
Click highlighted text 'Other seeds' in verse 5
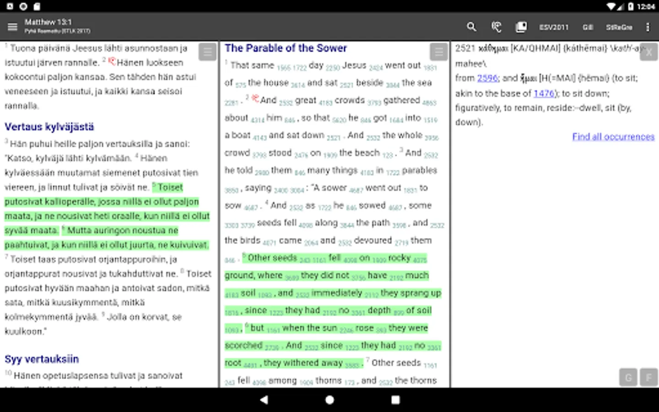point(272,258)
